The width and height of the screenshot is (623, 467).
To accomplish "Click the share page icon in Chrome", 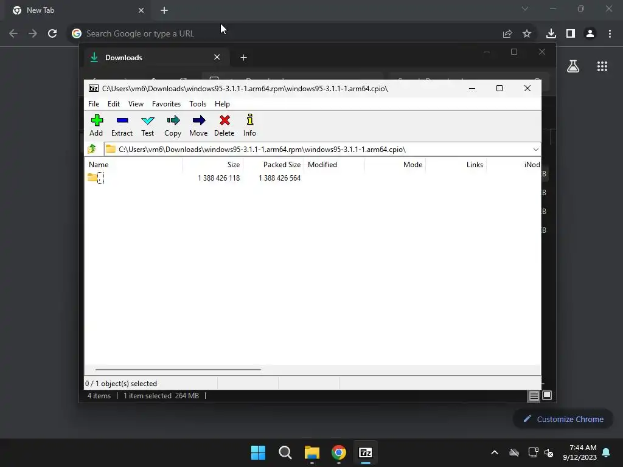I will click(x=507, y=34).
